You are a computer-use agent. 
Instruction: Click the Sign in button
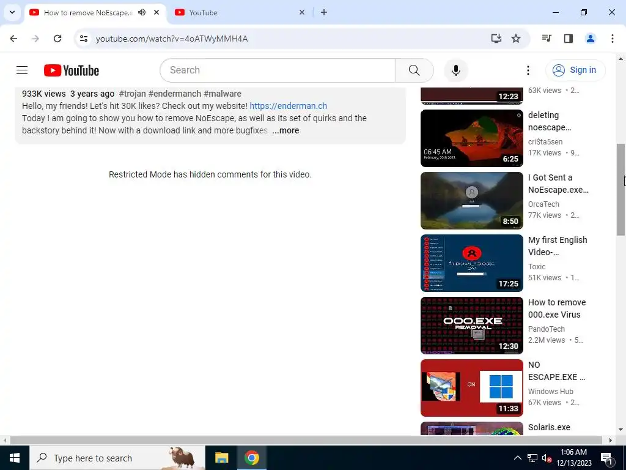575,70
